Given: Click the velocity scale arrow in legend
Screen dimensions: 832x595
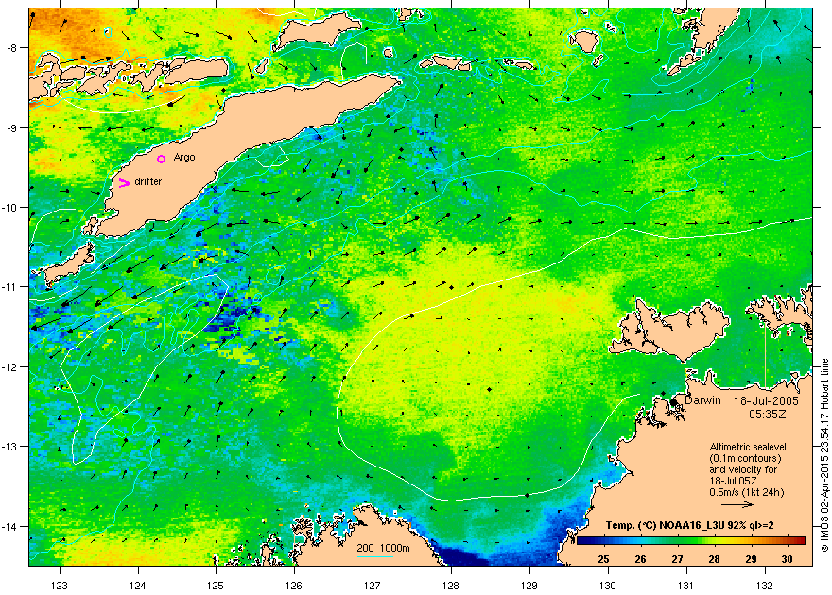Looking at the screenshot, I should (737, 504).
